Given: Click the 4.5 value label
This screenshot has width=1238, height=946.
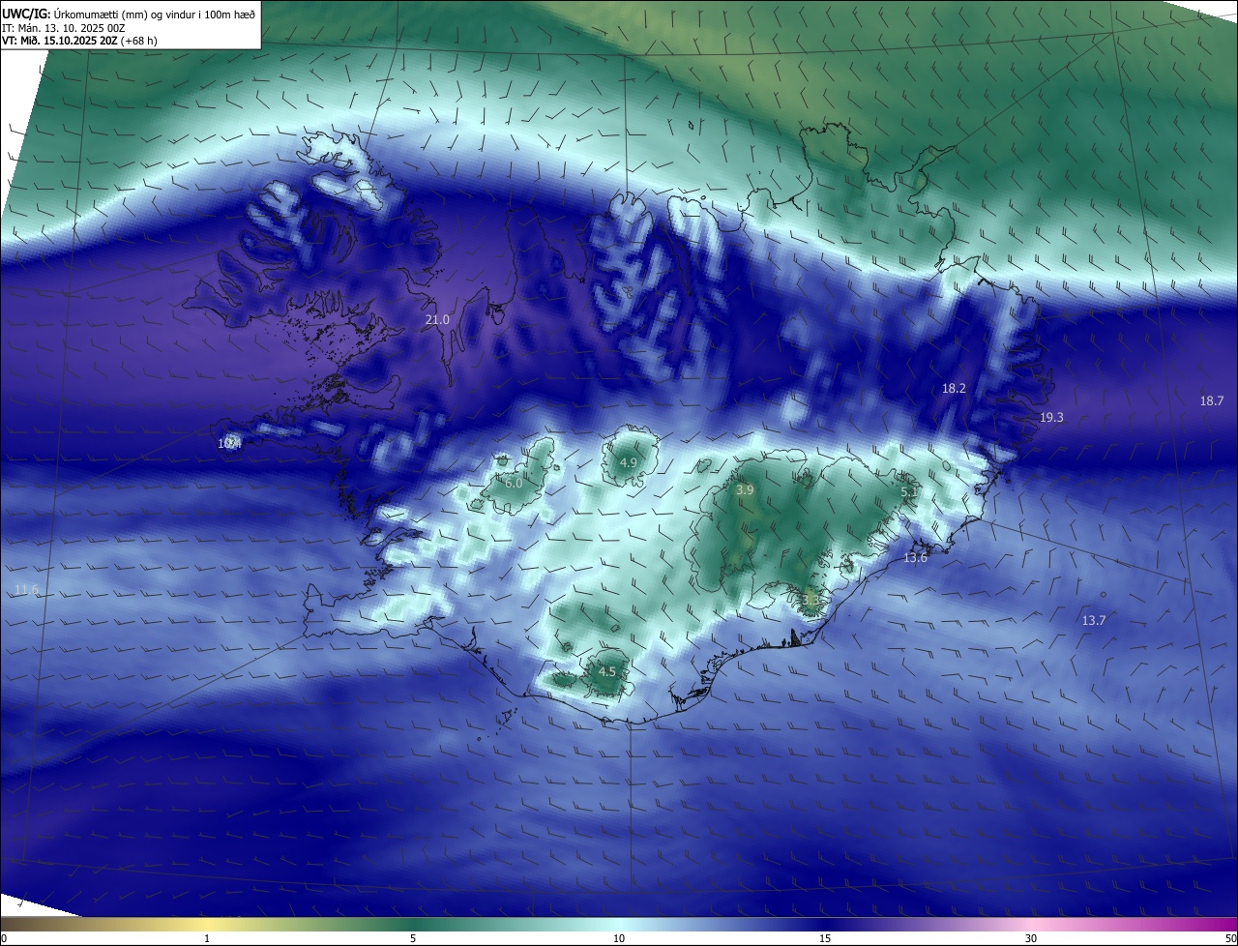Looking at the screenshot, I should [607, 671].
